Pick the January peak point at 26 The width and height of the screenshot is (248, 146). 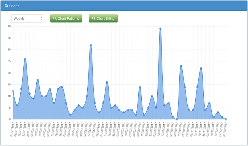pos(25,59)
